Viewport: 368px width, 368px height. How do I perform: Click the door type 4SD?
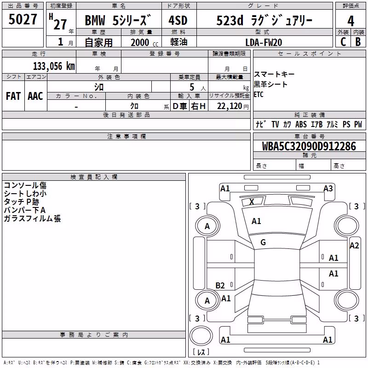click(x=178, y=20)
